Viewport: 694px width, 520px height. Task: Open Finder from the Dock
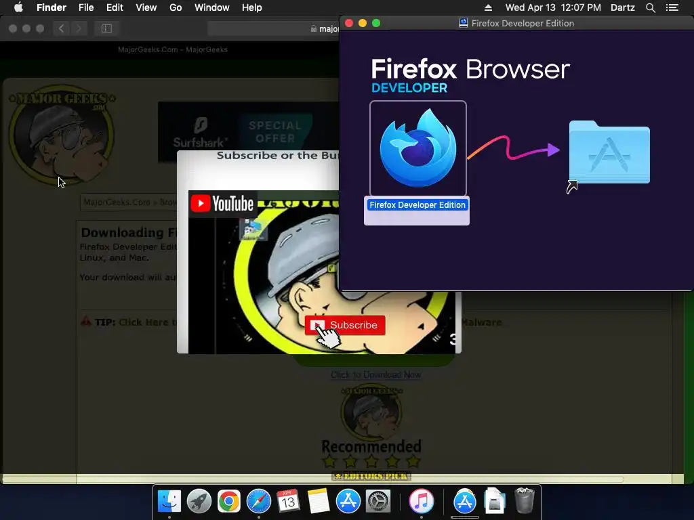pos(169,501)
